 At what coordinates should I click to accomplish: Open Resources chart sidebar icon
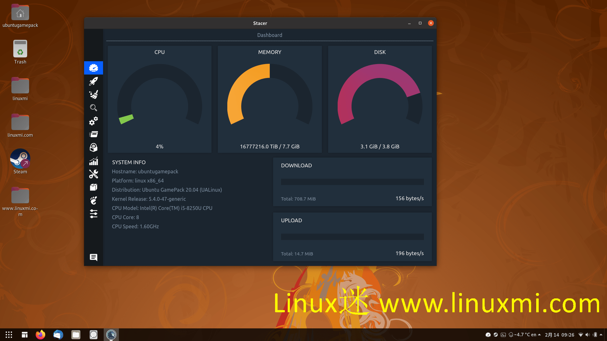(94, 161)
